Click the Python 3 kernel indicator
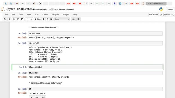Image resolution: width=175 pixels, height=98 pixels. point(168,14)
